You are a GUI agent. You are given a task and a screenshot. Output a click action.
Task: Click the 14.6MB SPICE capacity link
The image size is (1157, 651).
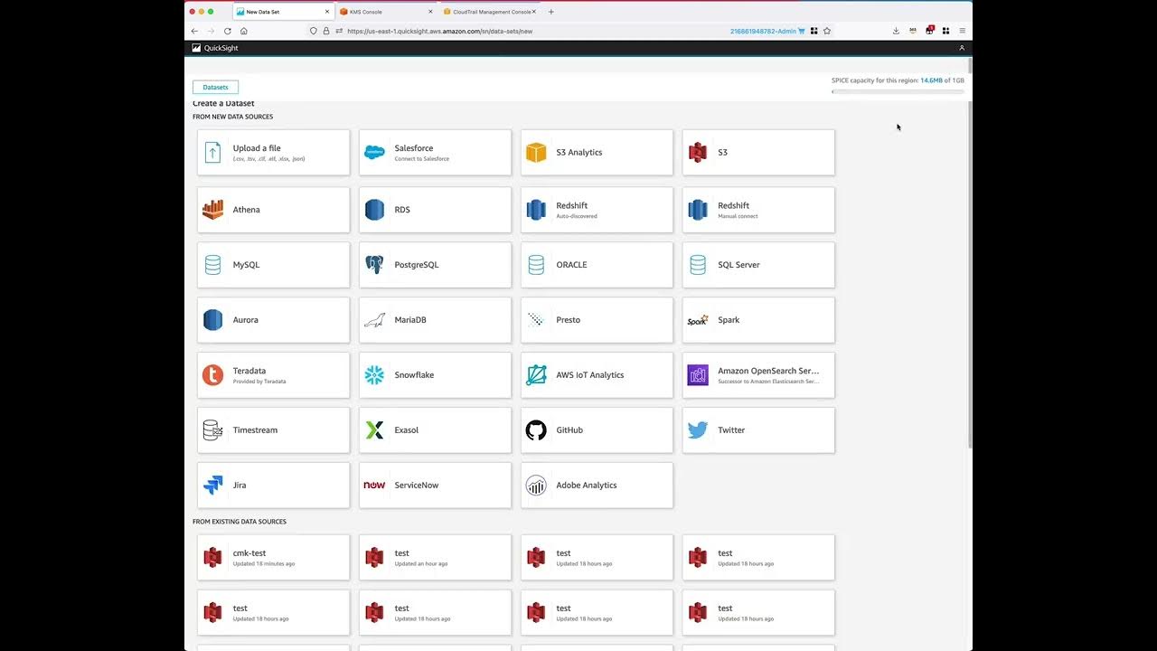[931, 80]
